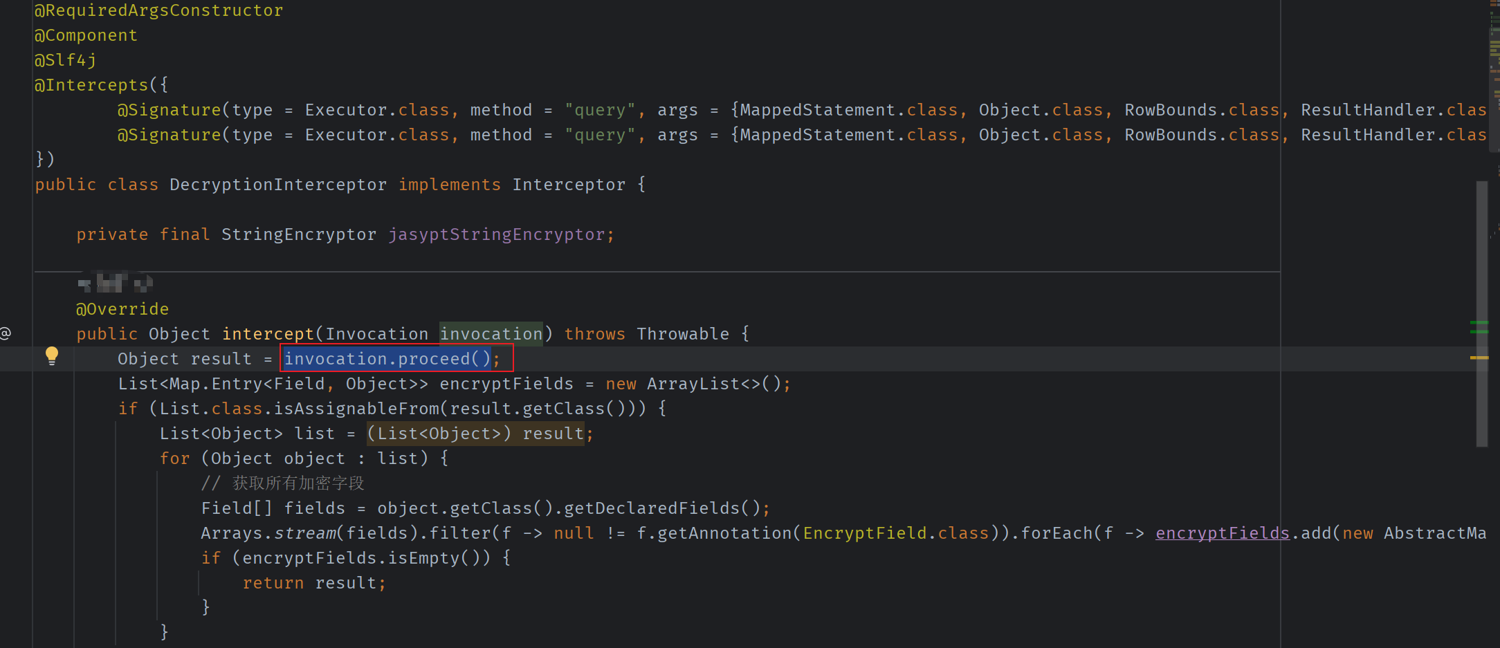The width and height of the screenshot is (1500, 648).
Task: Click the DecryptionInterceptor class name
Action: pyautogui.click(x=277, y=185)
